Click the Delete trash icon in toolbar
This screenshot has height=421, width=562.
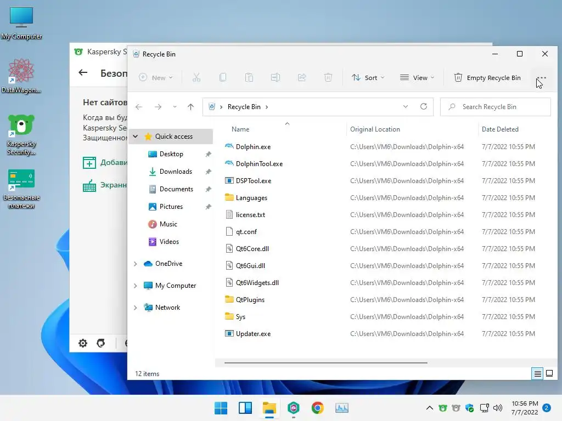point(328,77)
